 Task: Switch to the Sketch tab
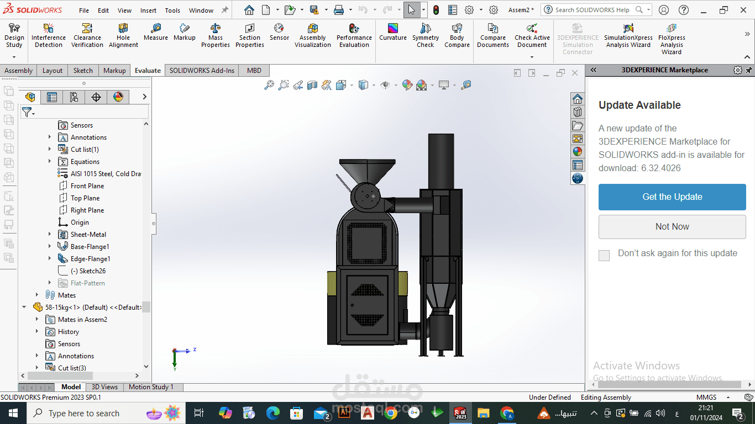(83, 70)
